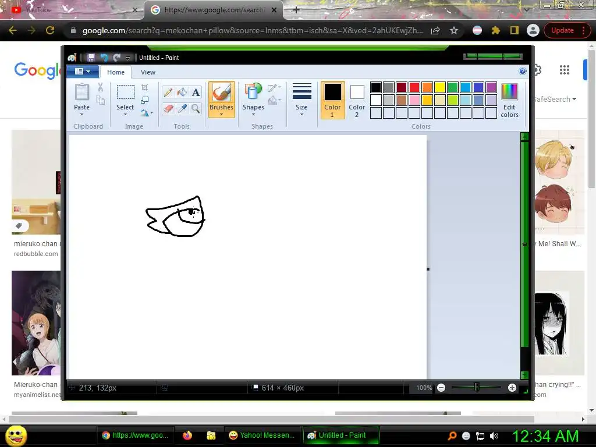The image size is (596, 447).
Task: Open the Rotate or flip dropdown
Action: (147, 113)
